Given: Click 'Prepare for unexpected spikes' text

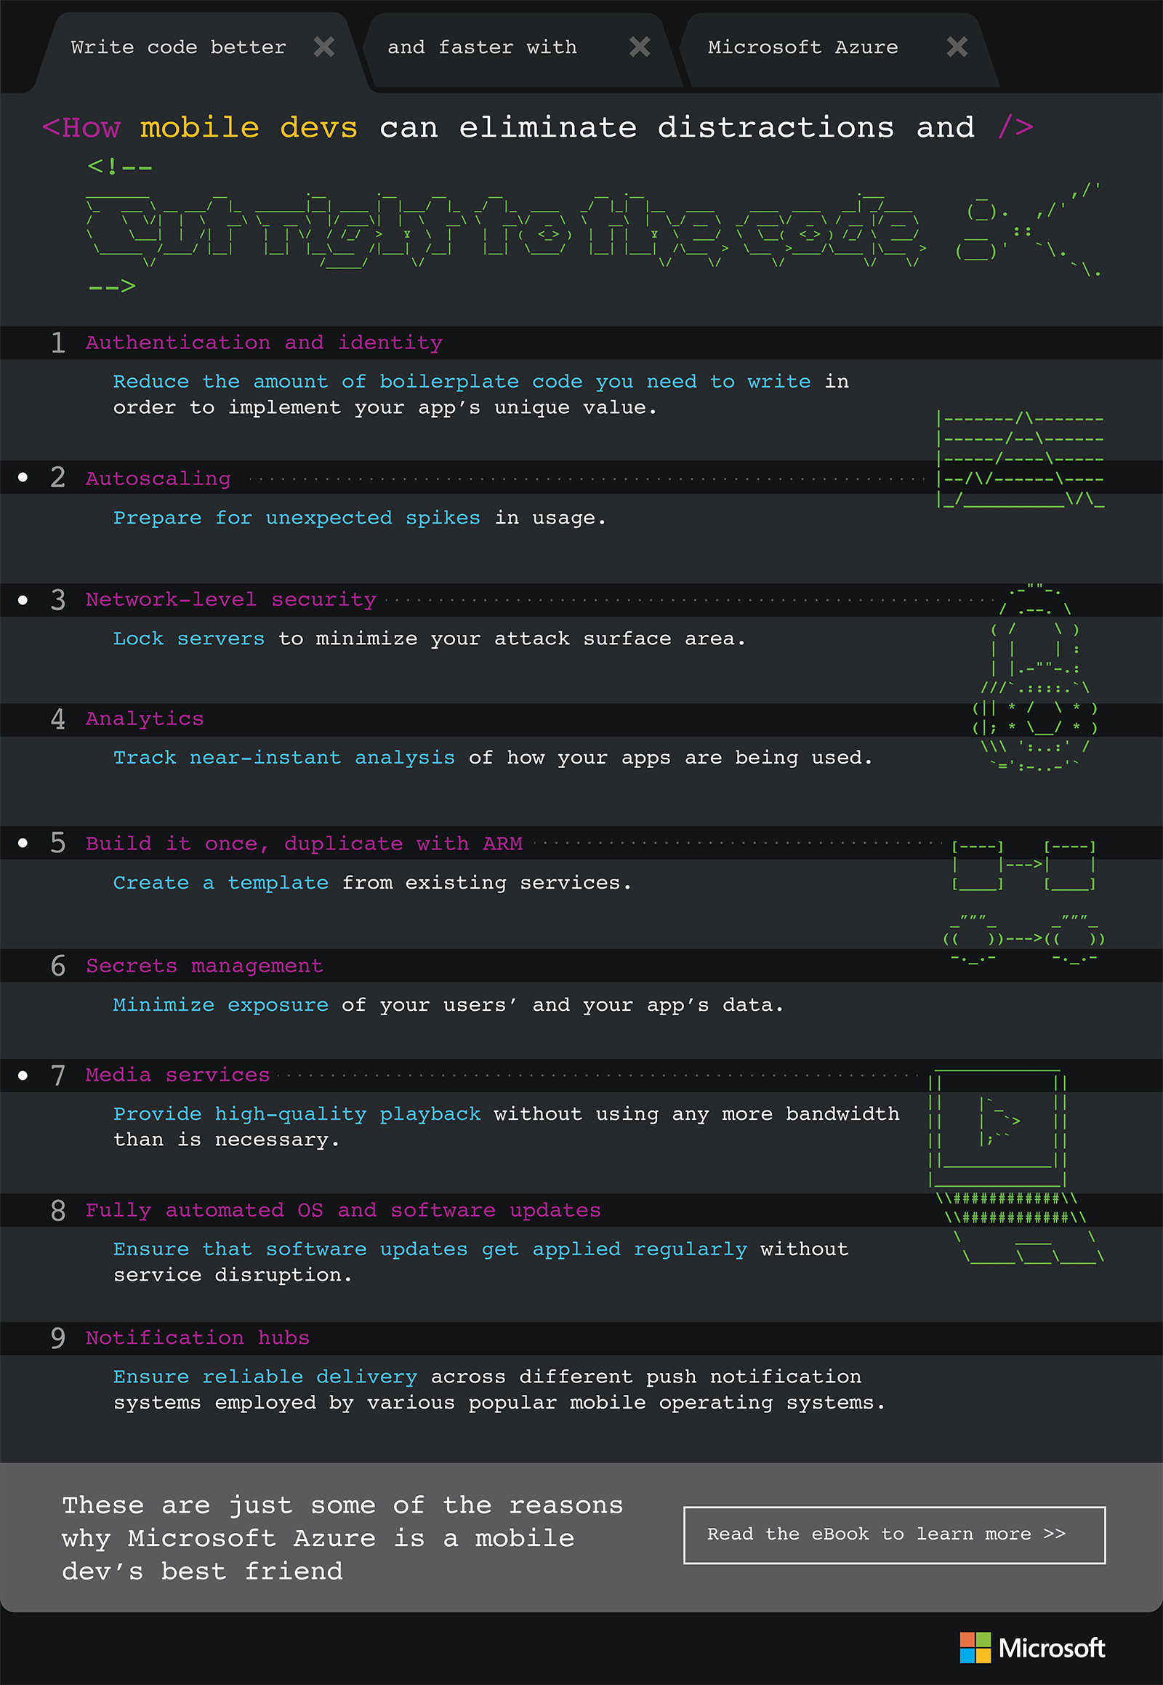Looking at the screenshot, I should (297, 518).
